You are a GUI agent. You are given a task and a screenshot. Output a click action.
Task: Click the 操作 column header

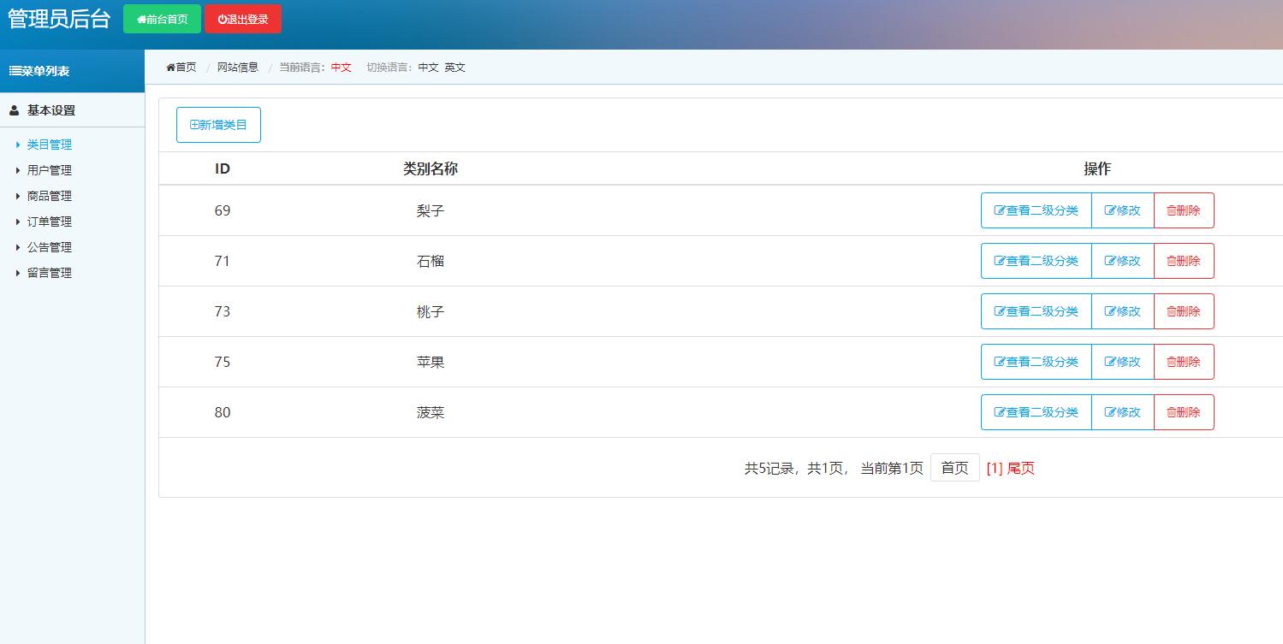[1097, 168]
